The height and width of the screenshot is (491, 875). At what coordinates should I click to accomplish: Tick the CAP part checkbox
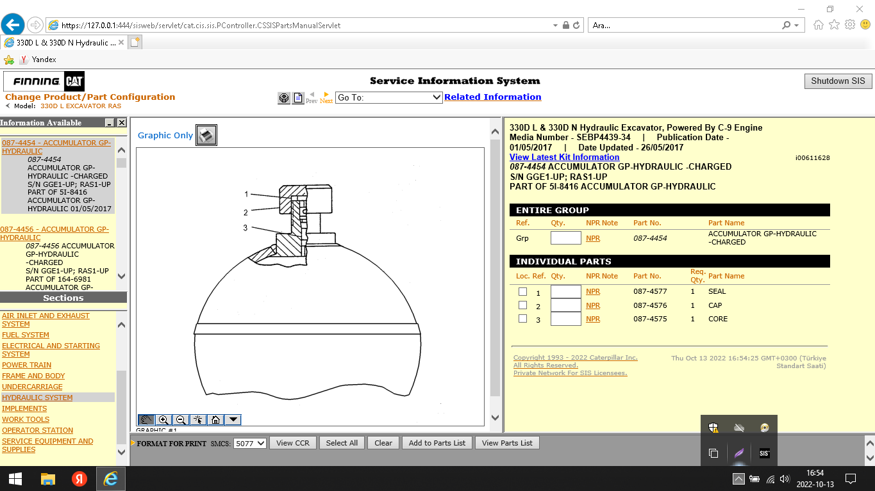click(x=523, y=305)
